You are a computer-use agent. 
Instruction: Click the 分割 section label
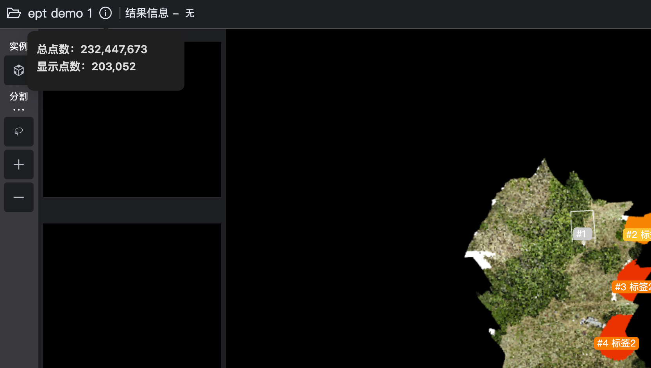(x=18, y=96)
